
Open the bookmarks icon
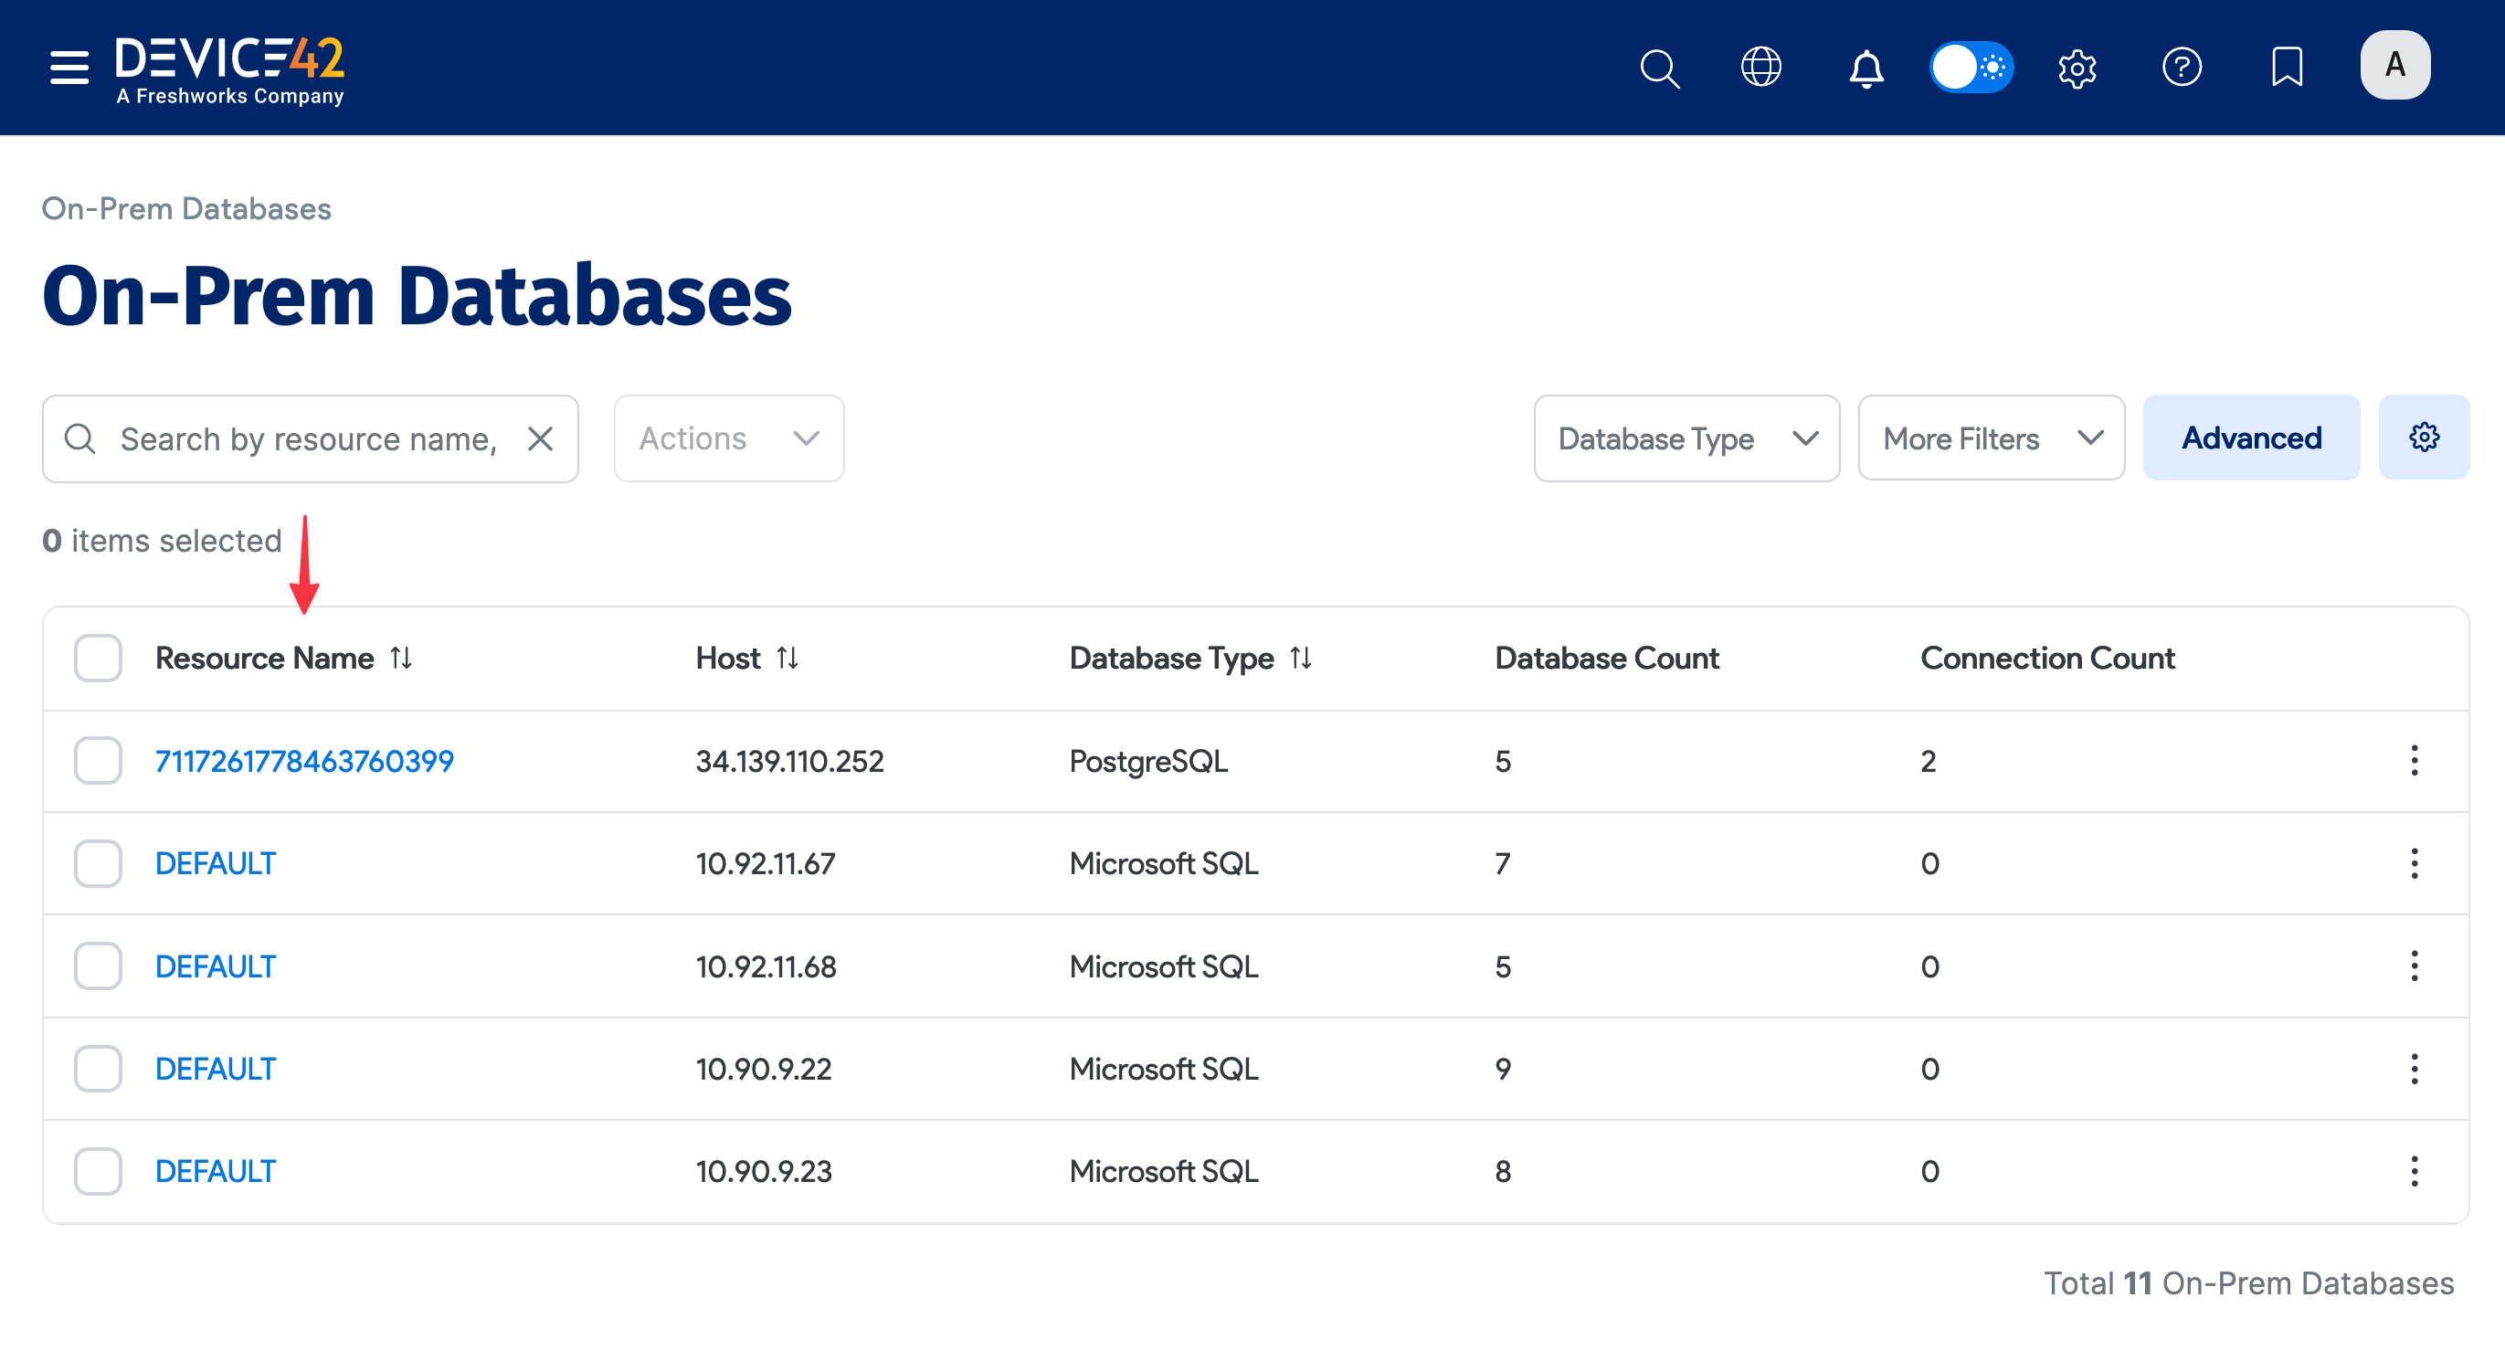(2287, 68)
